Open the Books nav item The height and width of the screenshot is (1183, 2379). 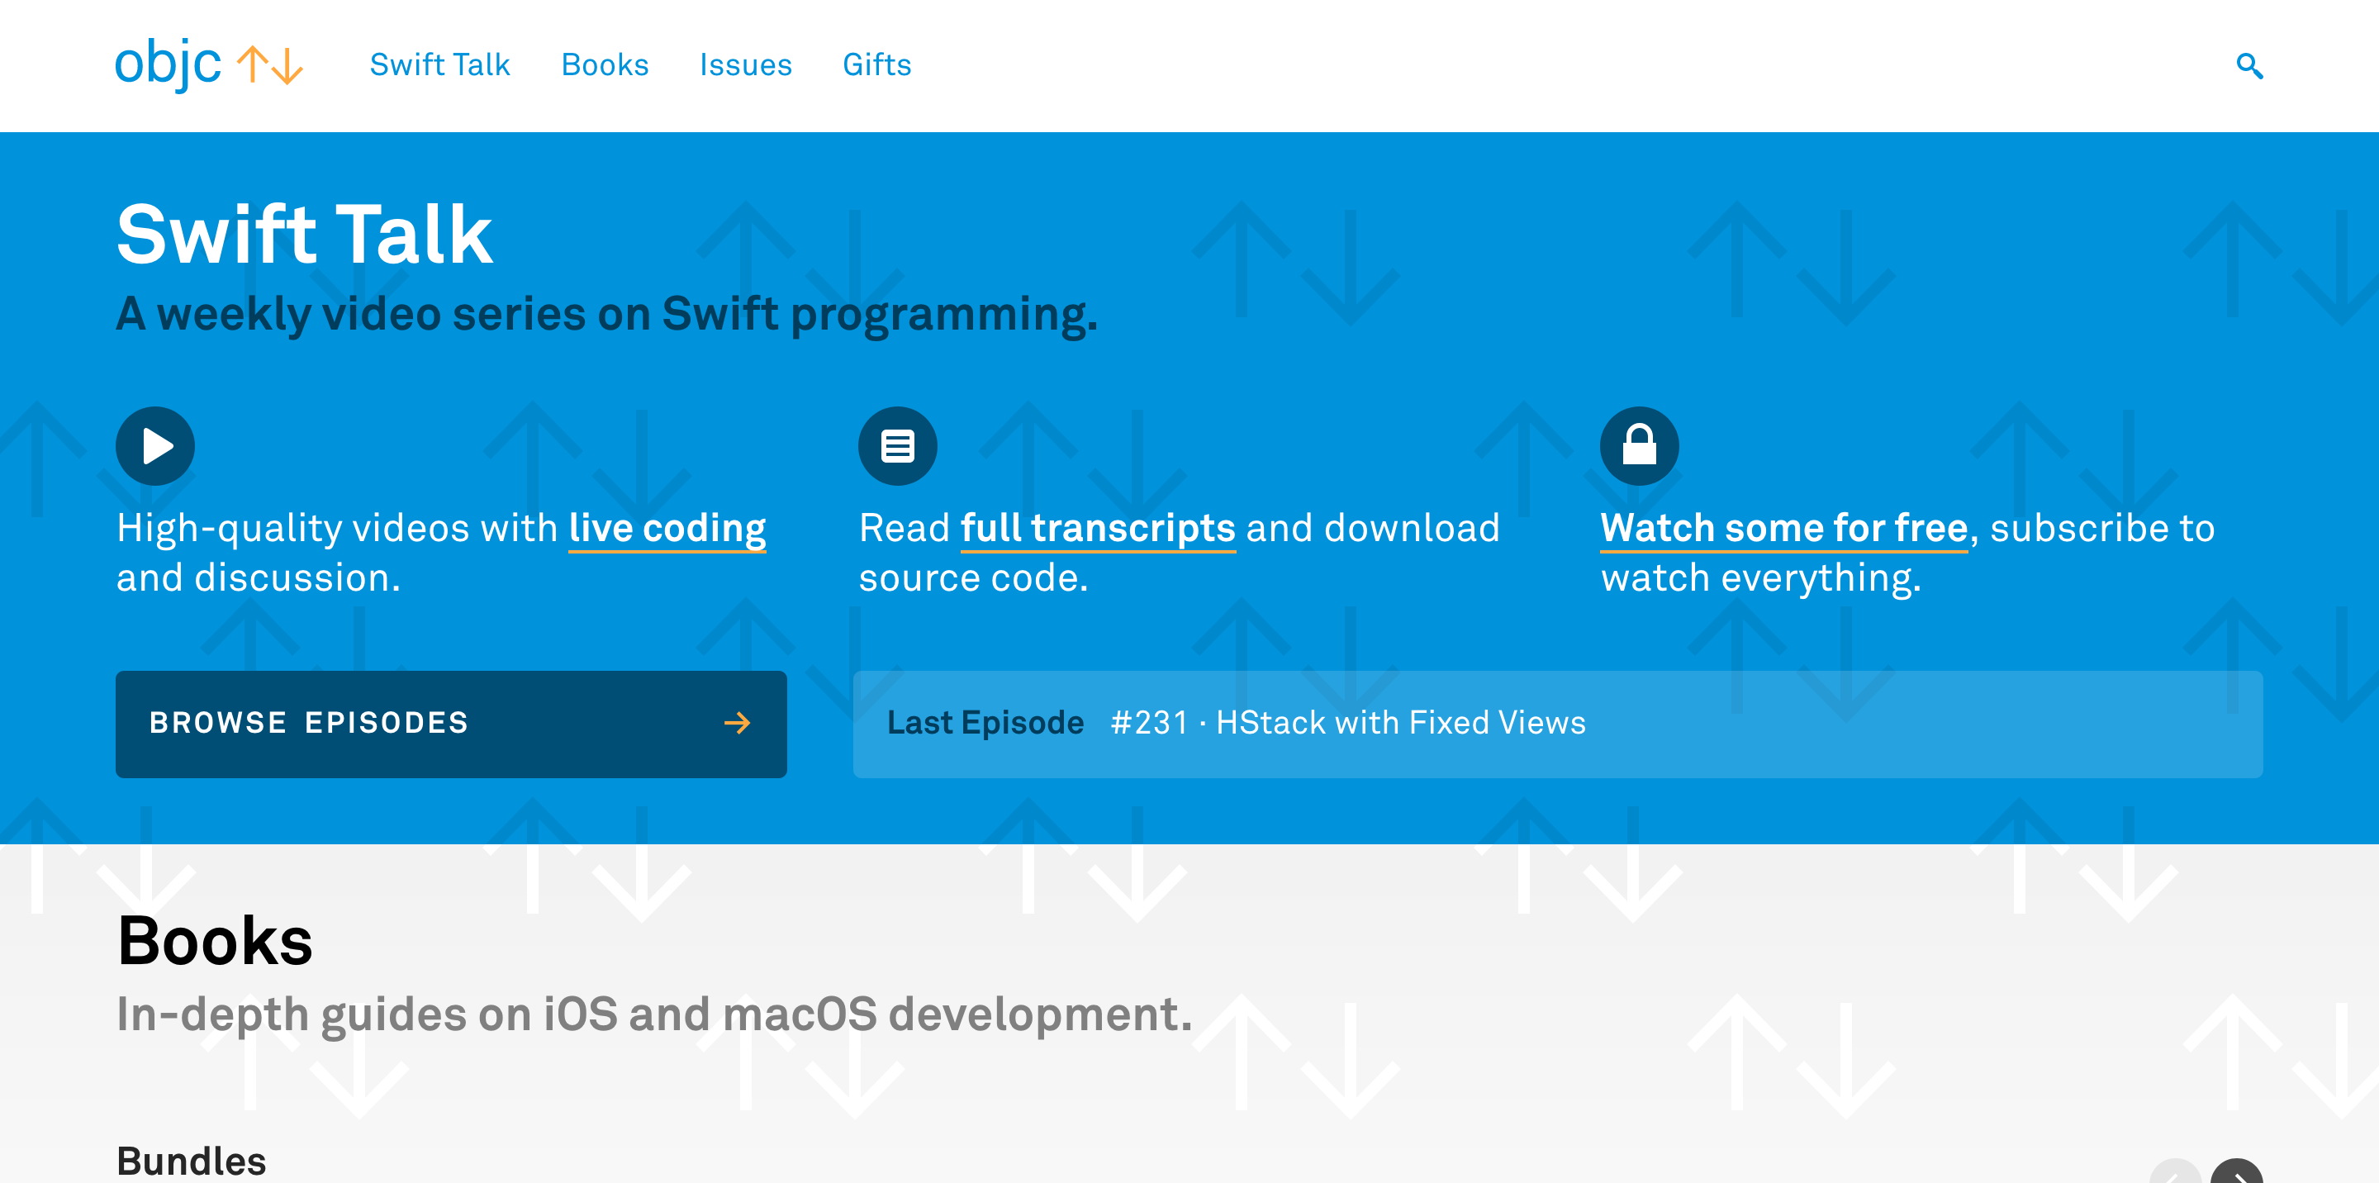(x=605, y=64)
